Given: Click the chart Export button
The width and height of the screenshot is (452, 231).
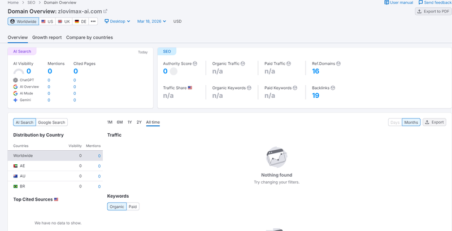Looking at the screenshot, I should click(434, 123).
